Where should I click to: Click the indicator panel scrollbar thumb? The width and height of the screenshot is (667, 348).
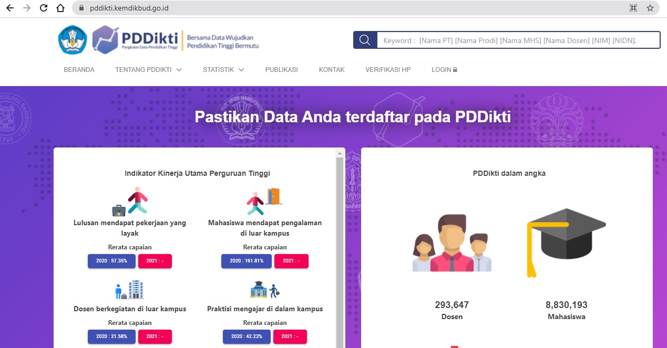pyautogui.click(x=340, y=252)
